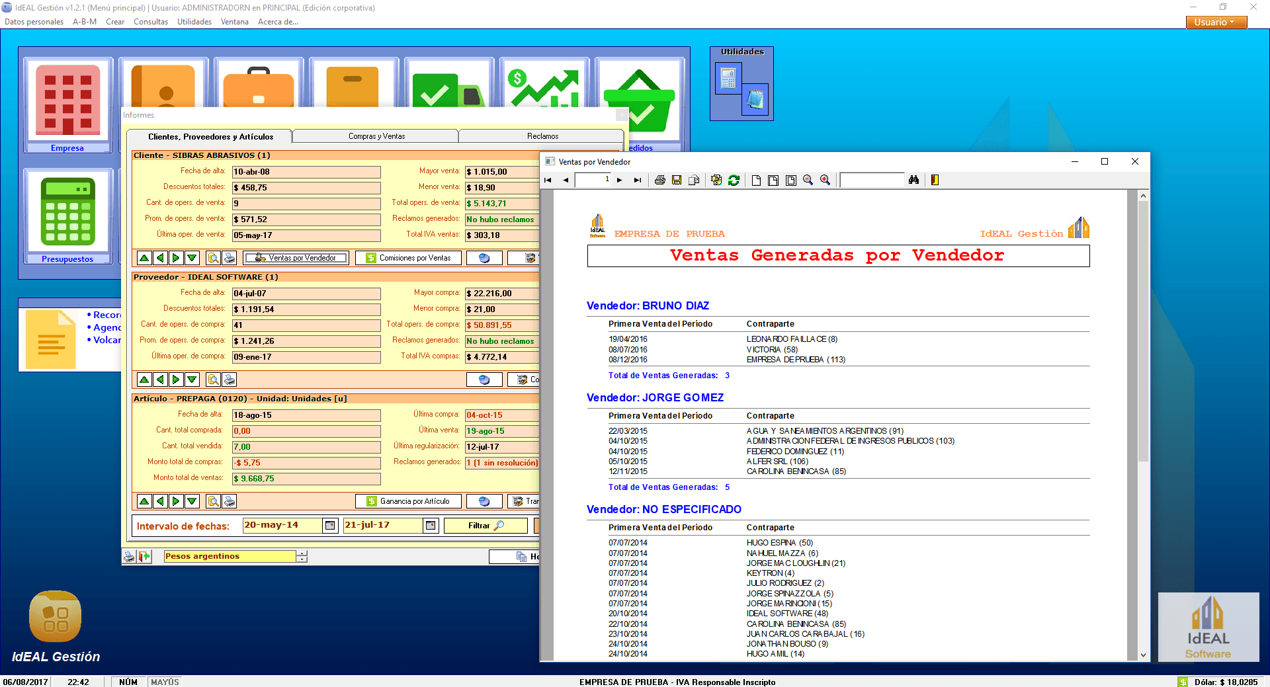Go to first Cliente record (up arrow)

(144, 258)
